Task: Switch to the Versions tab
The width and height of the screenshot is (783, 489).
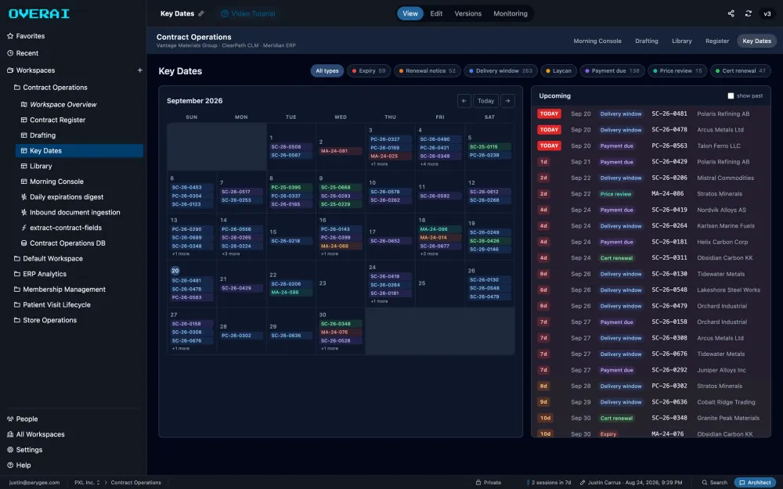Action: pyautogui.click(x=468, y=13)
